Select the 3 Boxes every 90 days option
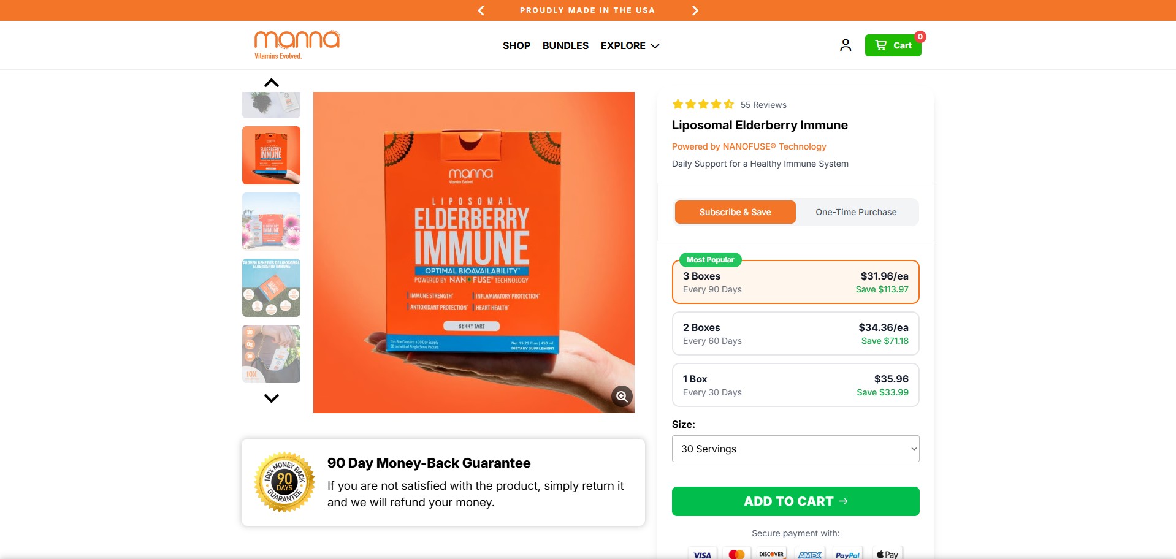 click(x=795, y=283)
